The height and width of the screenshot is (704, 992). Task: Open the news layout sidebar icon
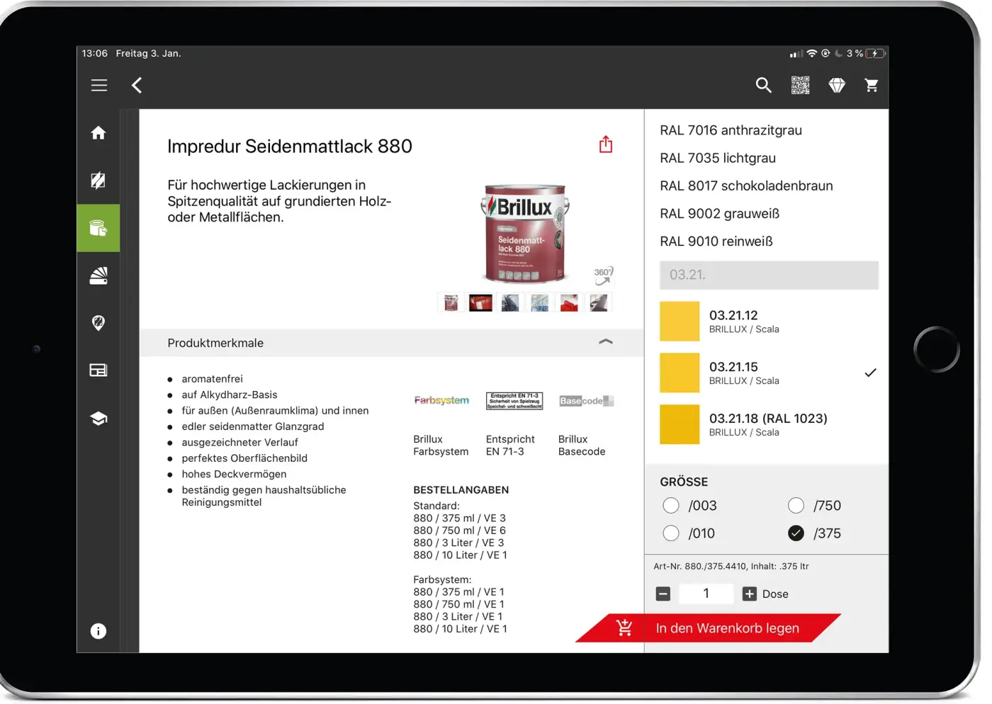tap(98, 370)
